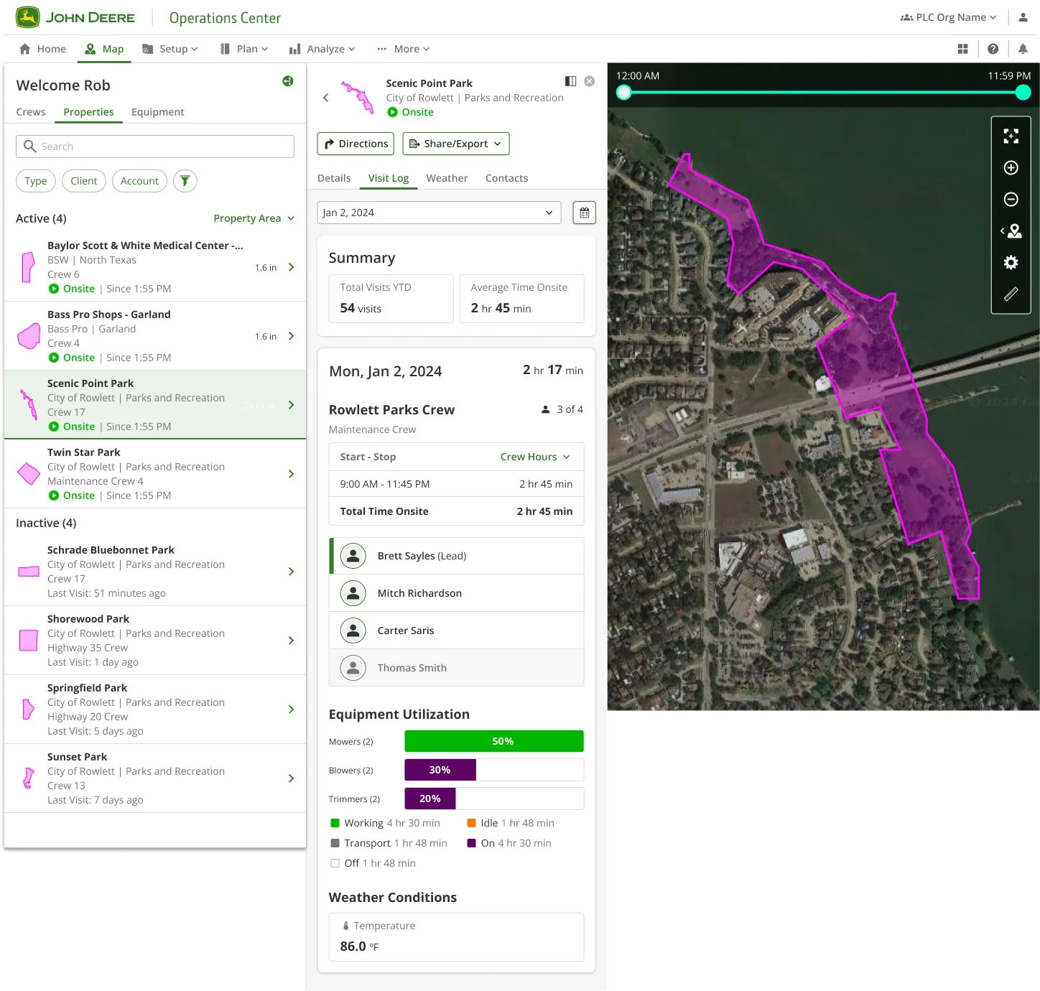Toggle the split panel view icon
1040x991 pixels.
click(x=570, y=81)
